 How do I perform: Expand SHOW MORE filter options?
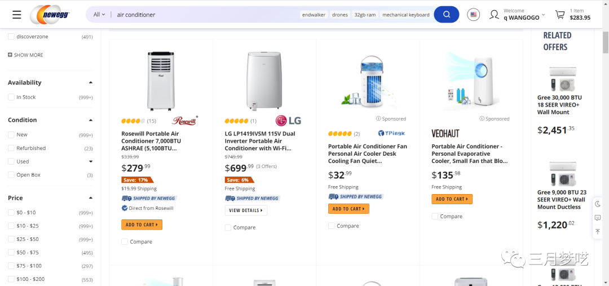[25, 55]
